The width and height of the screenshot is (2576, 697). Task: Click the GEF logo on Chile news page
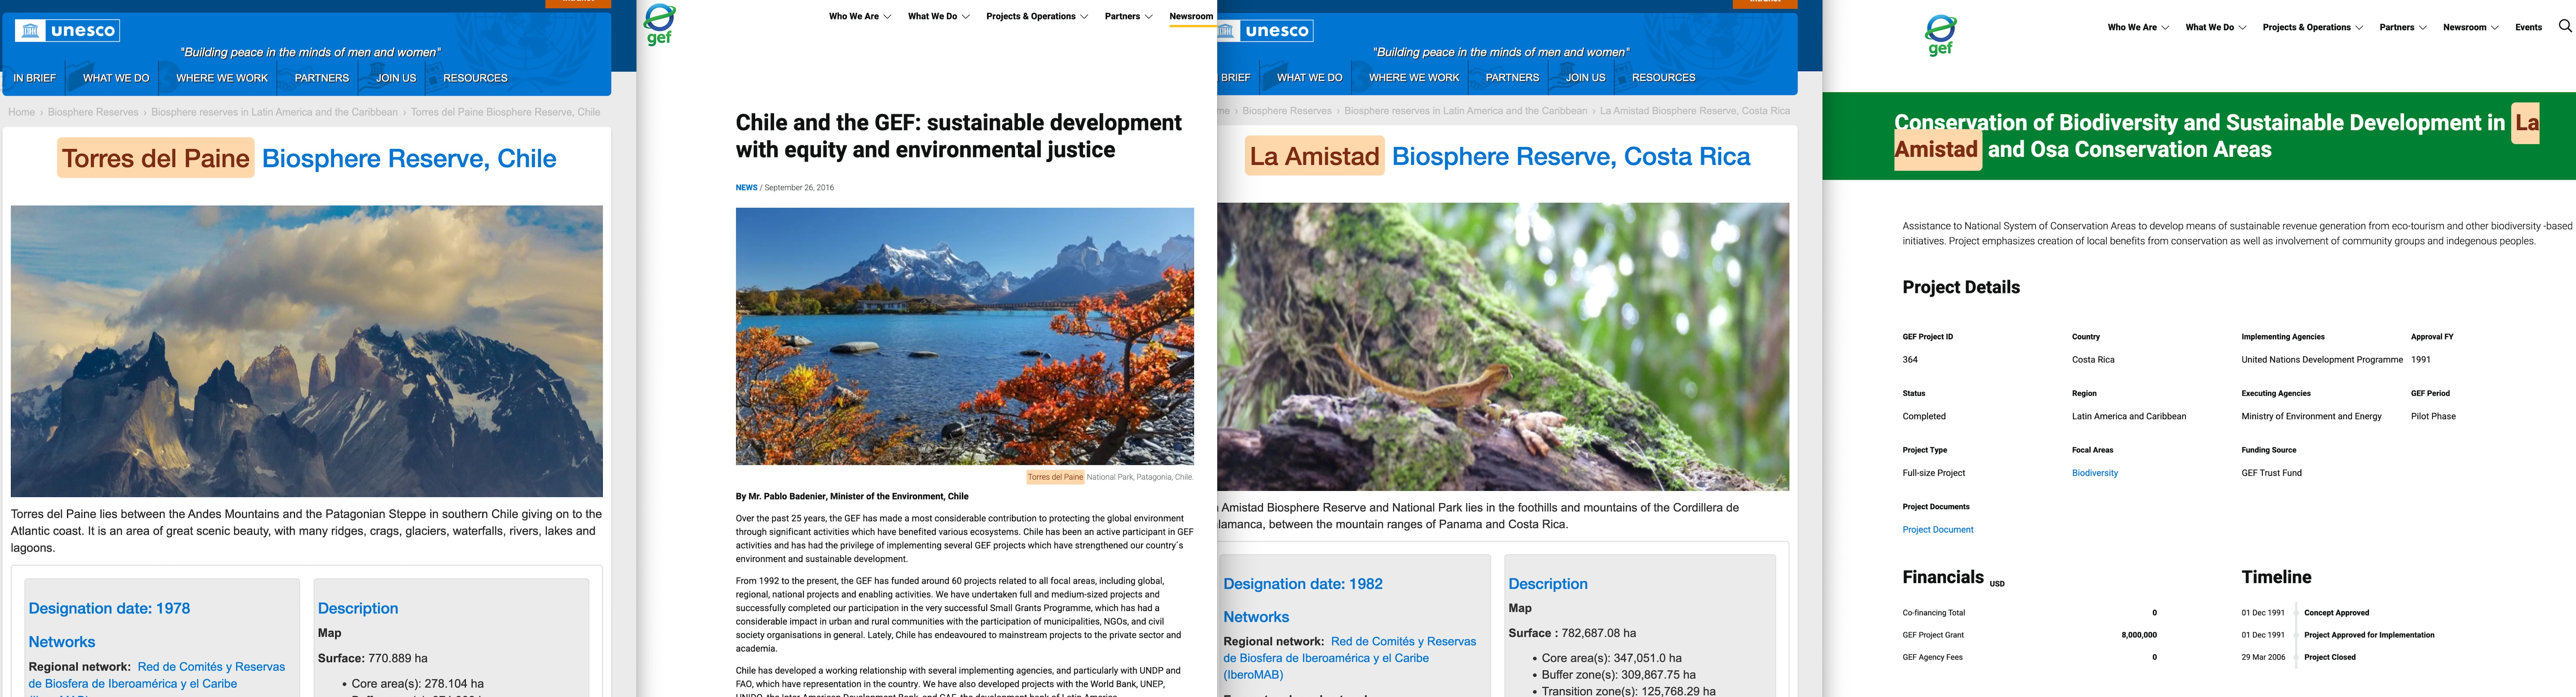click(x=659, y=25)
